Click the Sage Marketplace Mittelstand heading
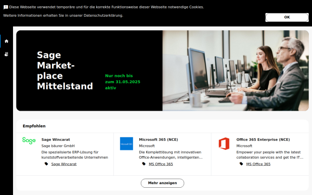Image resolution: width=312 pixels, height=195 pixels. [x=65, y=70]
